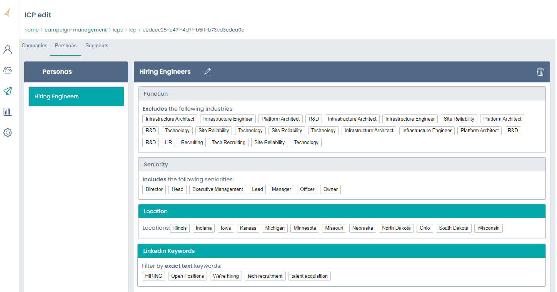Go to the home breadcrumb link
This screenshot has height=292, width=557.
tap(32, 30)
